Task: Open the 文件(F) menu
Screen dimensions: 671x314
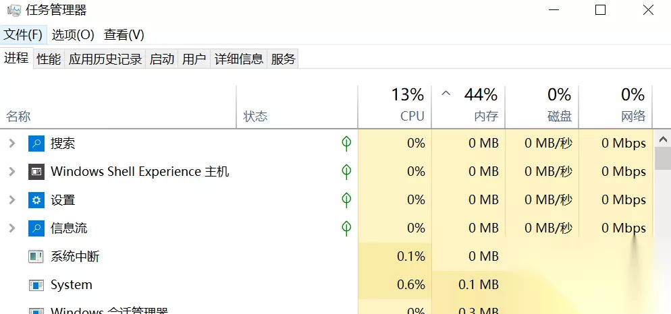Action: click(x=23, y=35)
